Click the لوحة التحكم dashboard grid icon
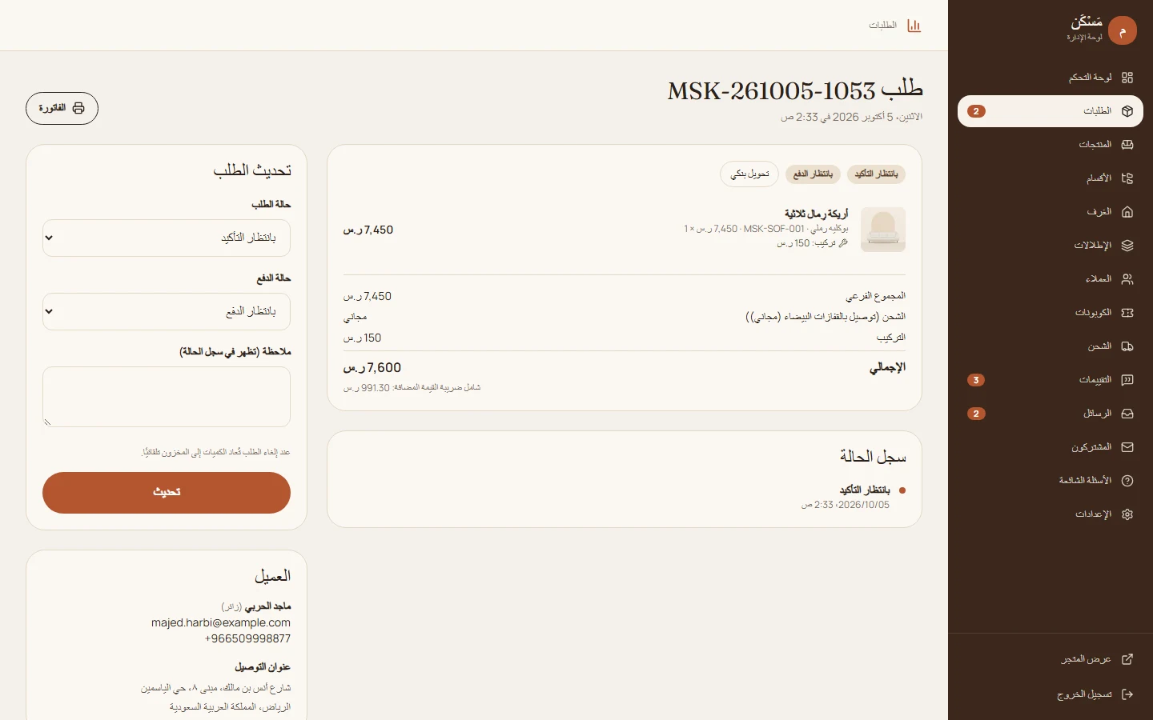Image resolution: width=1153 pixels, height=720 pixels. click(1127, 78)
